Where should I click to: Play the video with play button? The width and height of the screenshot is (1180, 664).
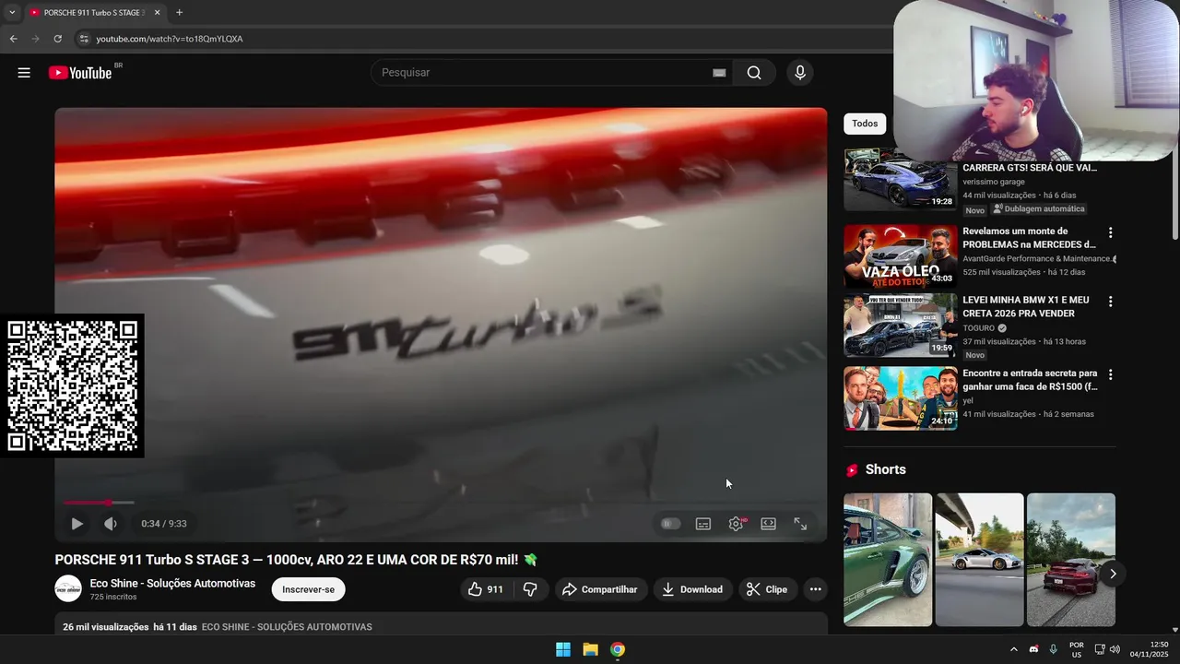coord(77,524)
